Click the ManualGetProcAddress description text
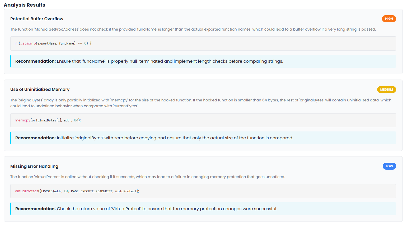 pos(193,29)
